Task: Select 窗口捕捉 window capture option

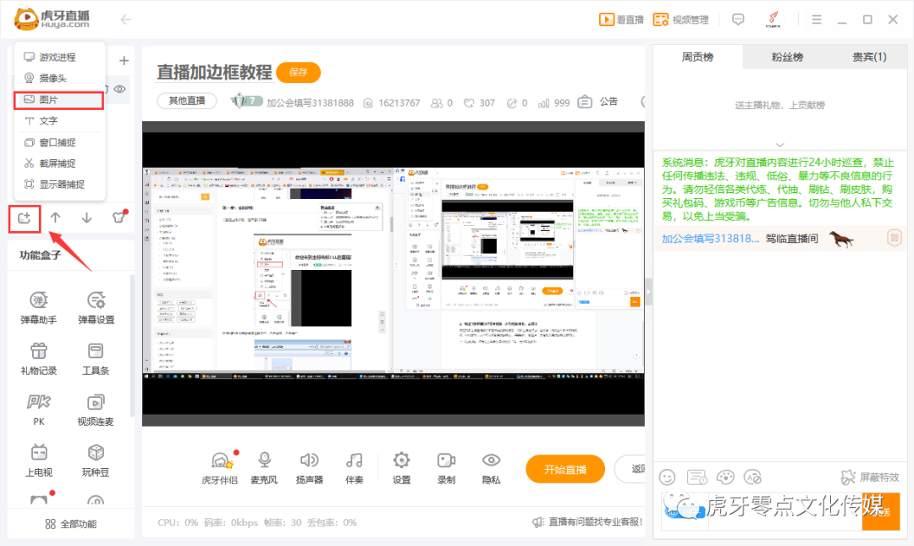Action: pyautogui.click(x=58, y=142)
